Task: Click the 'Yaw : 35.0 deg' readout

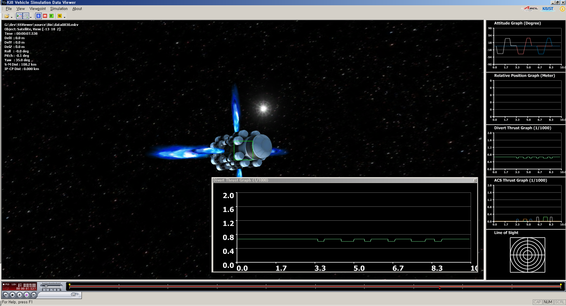Action: pos(17,60)
